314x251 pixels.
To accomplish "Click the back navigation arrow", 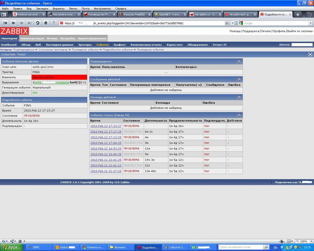I will 13,23.
